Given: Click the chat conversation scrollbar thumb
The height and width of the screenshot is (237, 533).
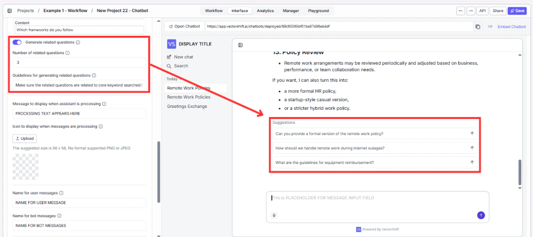Looking at the screenshot, I should pos(520,172).
